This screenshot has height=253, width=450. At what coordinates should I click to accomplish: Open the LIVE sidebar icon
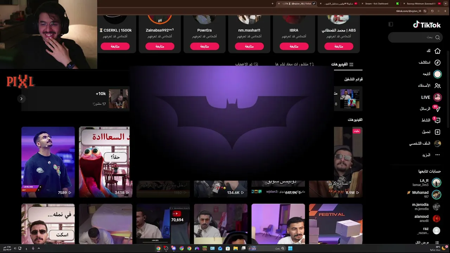click(x=437, y=97)
